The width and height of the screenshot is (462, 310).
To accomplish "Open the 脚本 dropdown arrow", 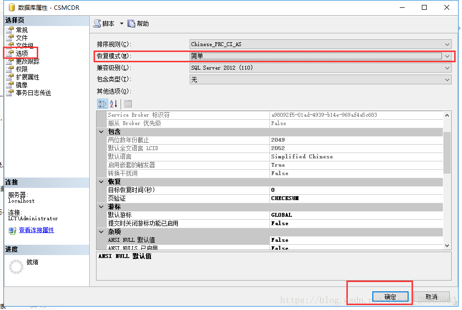I will 122,24.
